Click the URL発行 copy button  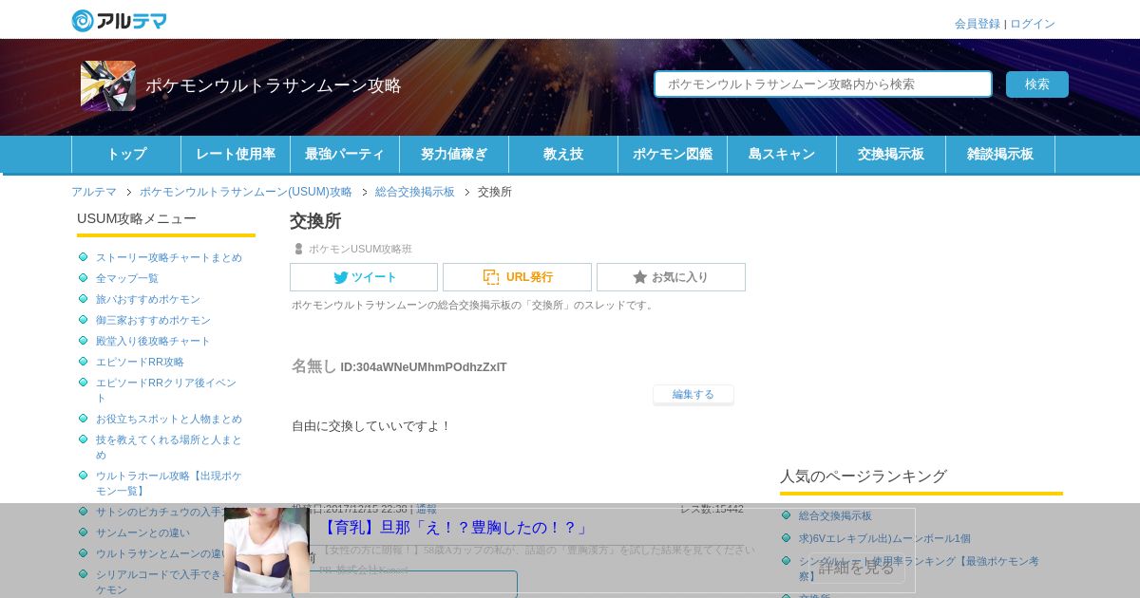pos(517,277)
